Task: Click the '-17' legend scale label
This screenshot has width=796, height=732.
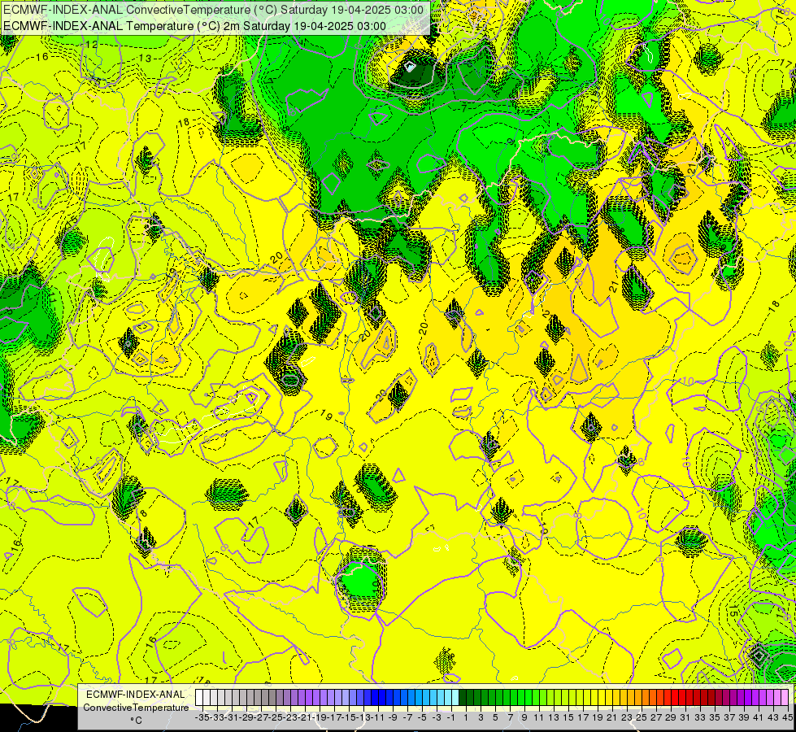Action: coord(336,717)
